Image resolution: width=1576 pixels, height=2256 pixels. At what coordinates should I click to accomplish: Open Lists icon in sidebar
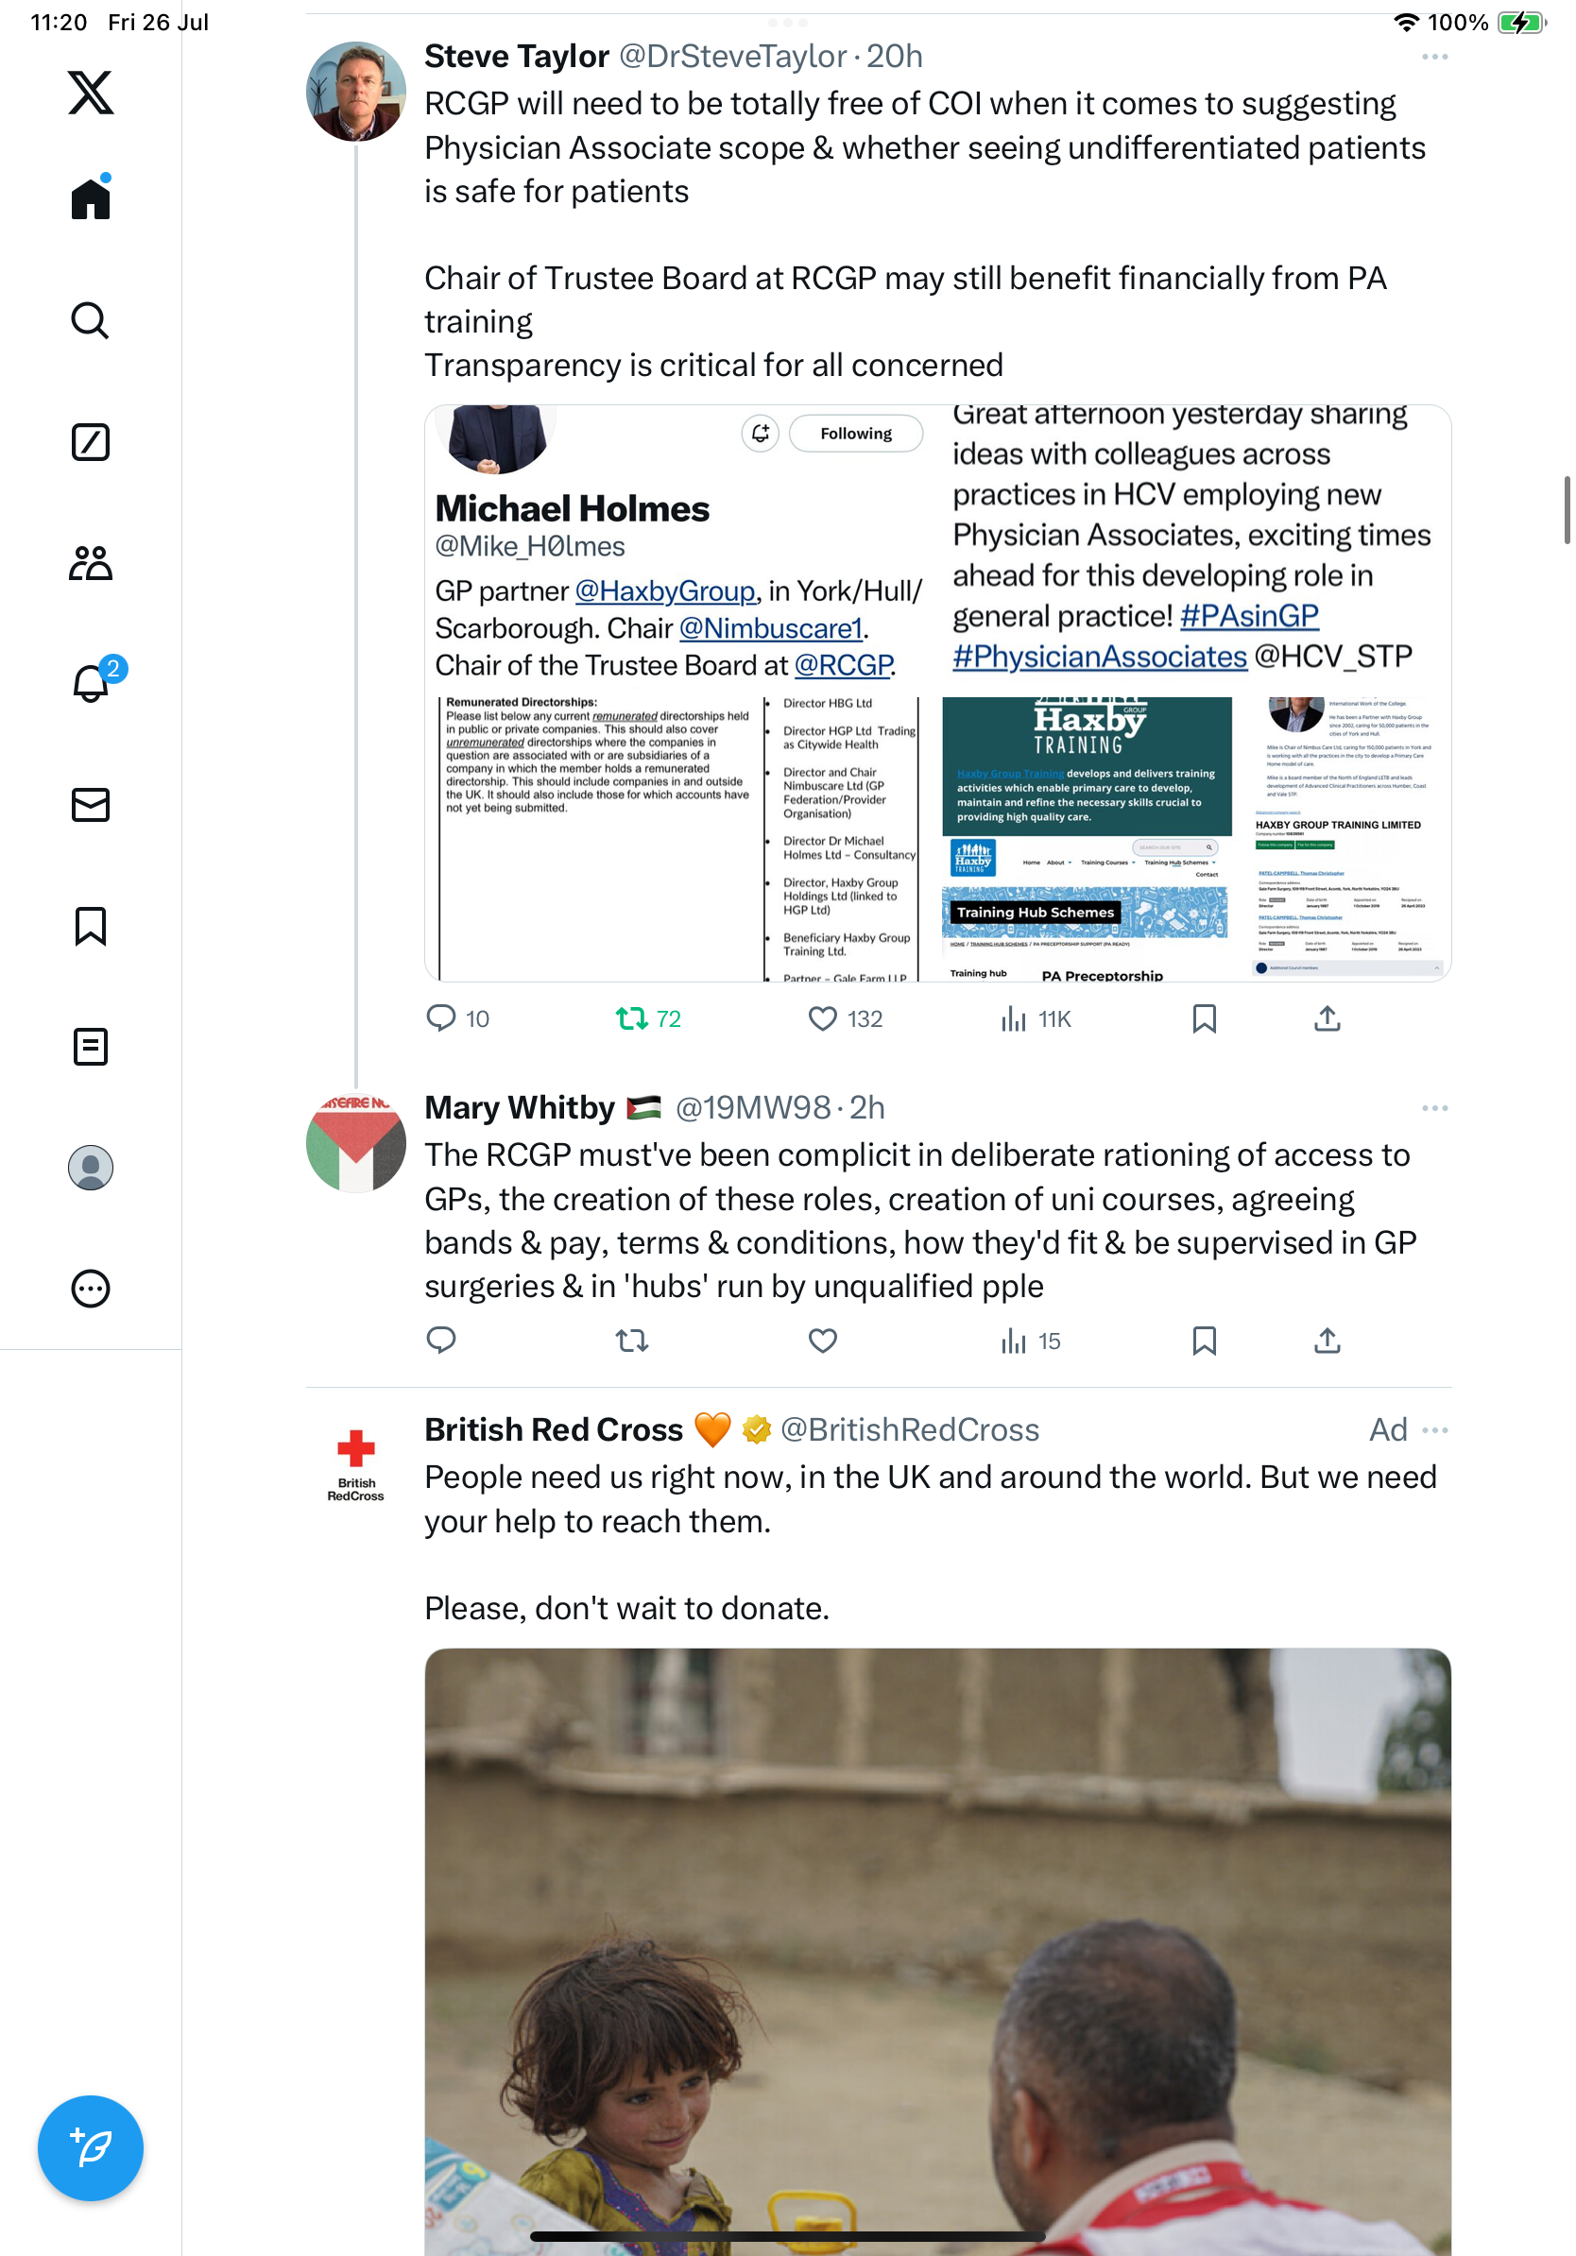point(91,1047)
